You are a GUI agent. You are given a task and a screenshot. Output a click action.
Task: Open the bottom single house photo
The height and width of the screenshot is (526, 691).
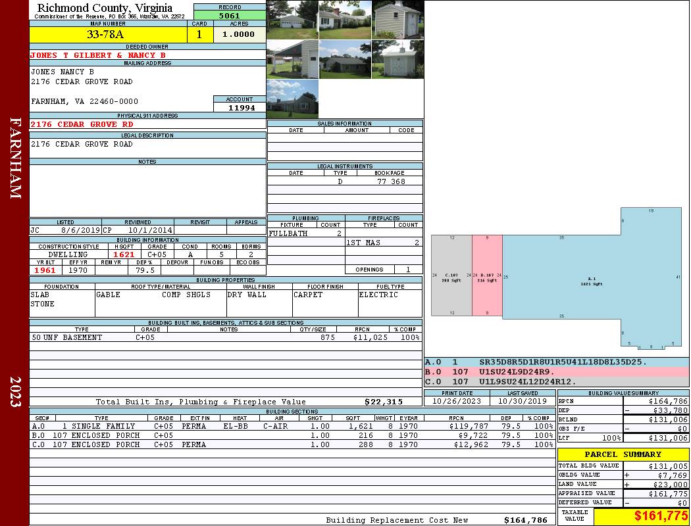point(292,99)
